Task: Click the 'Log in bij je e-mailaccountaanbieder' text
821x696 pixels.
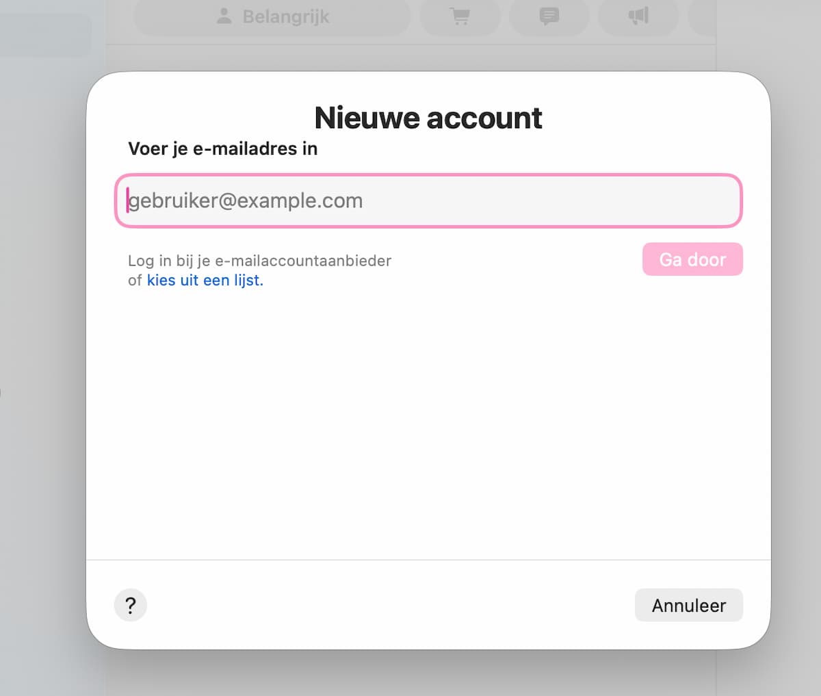Action: coord(259,261)
